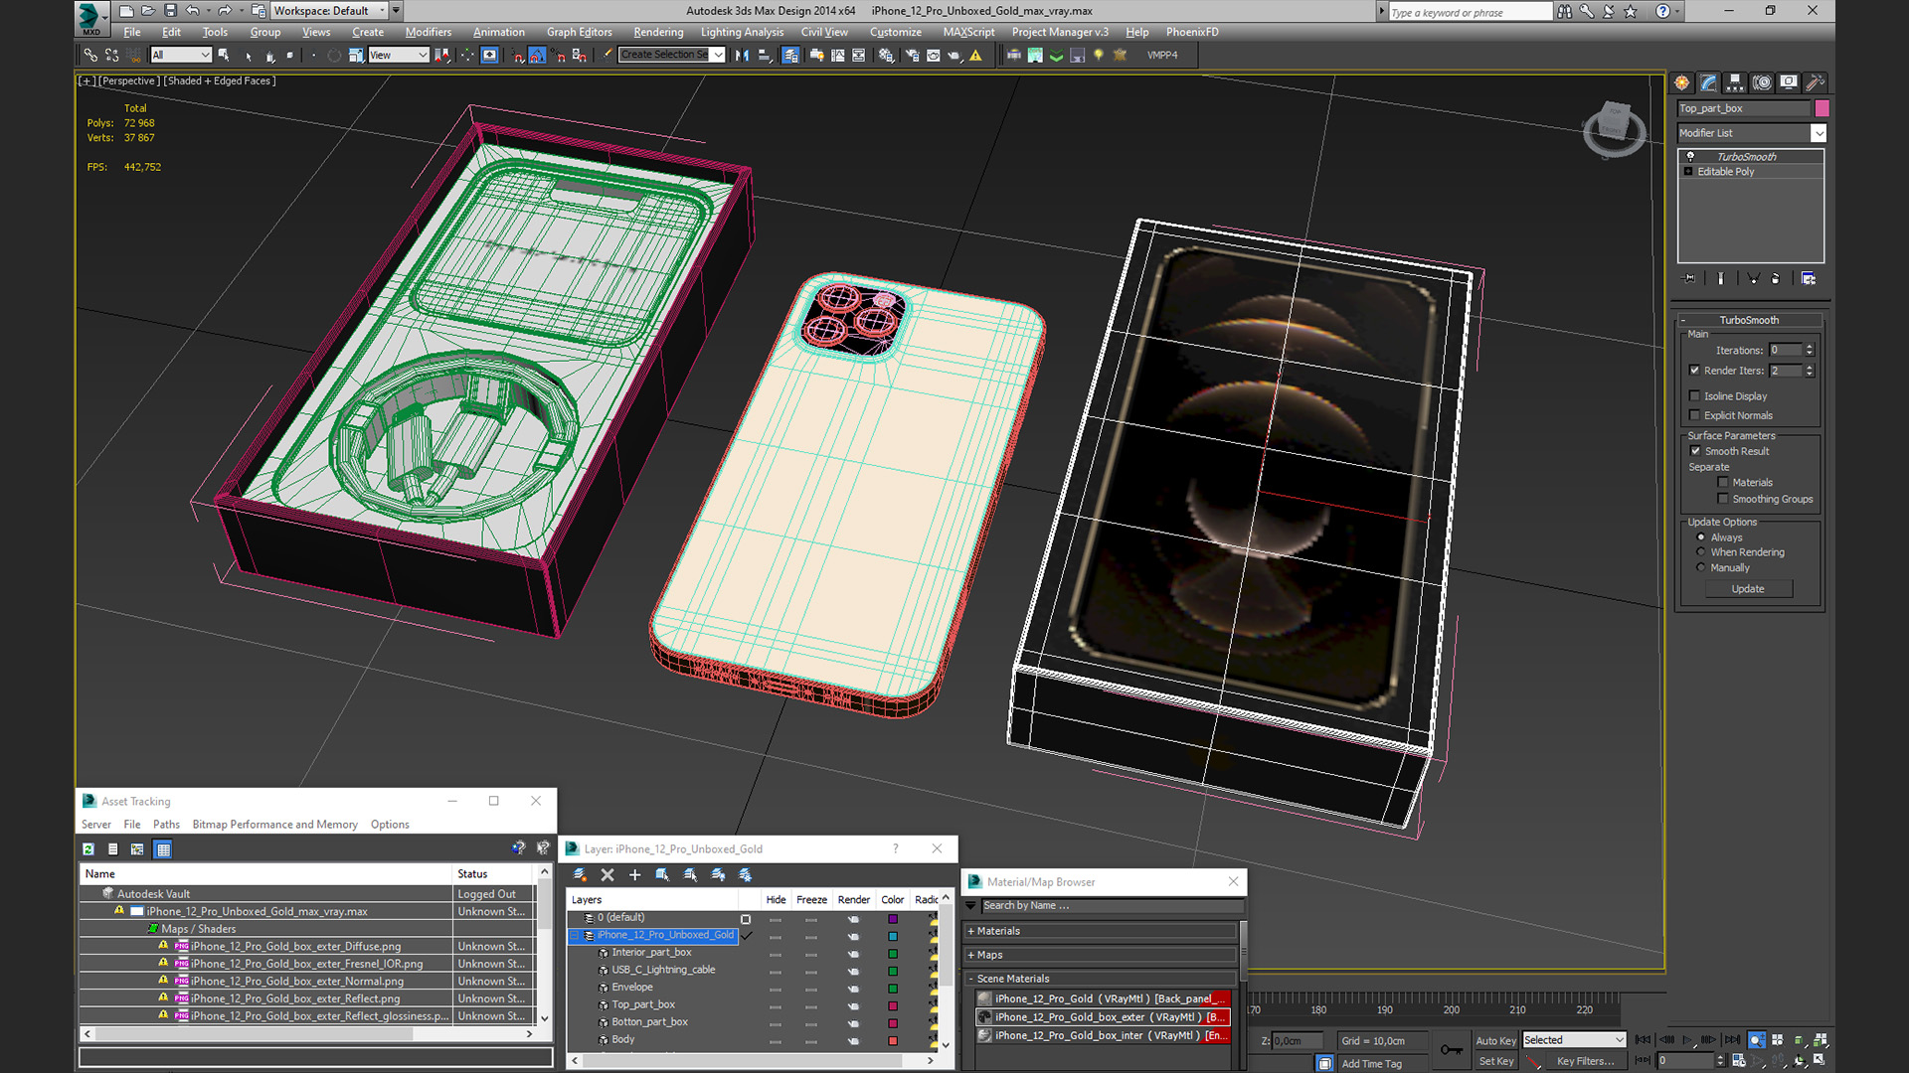Open the Utilities command panel tab

pyautogui.click(x=1816, y=82)
